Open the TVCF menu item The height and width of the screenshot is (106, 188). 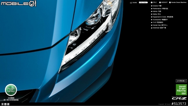(x=157, y=22)
